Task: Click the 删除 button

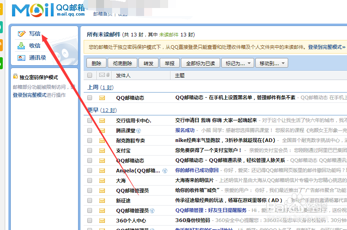Action: click(x=96, y=63)
